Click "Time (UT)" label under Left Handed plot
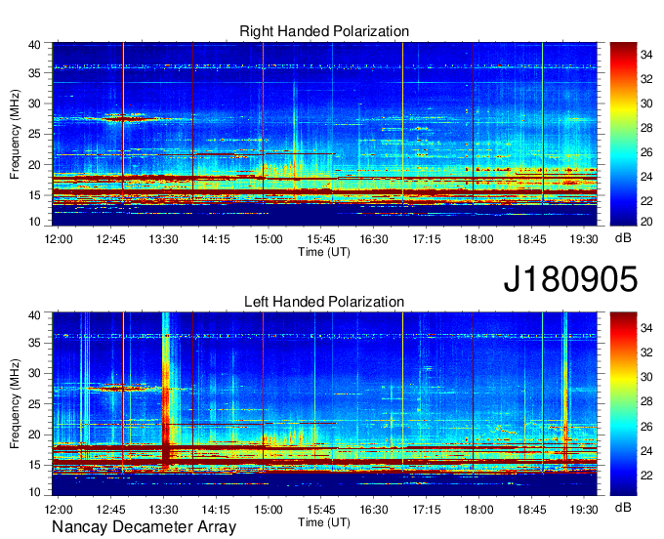 [324, 522]
